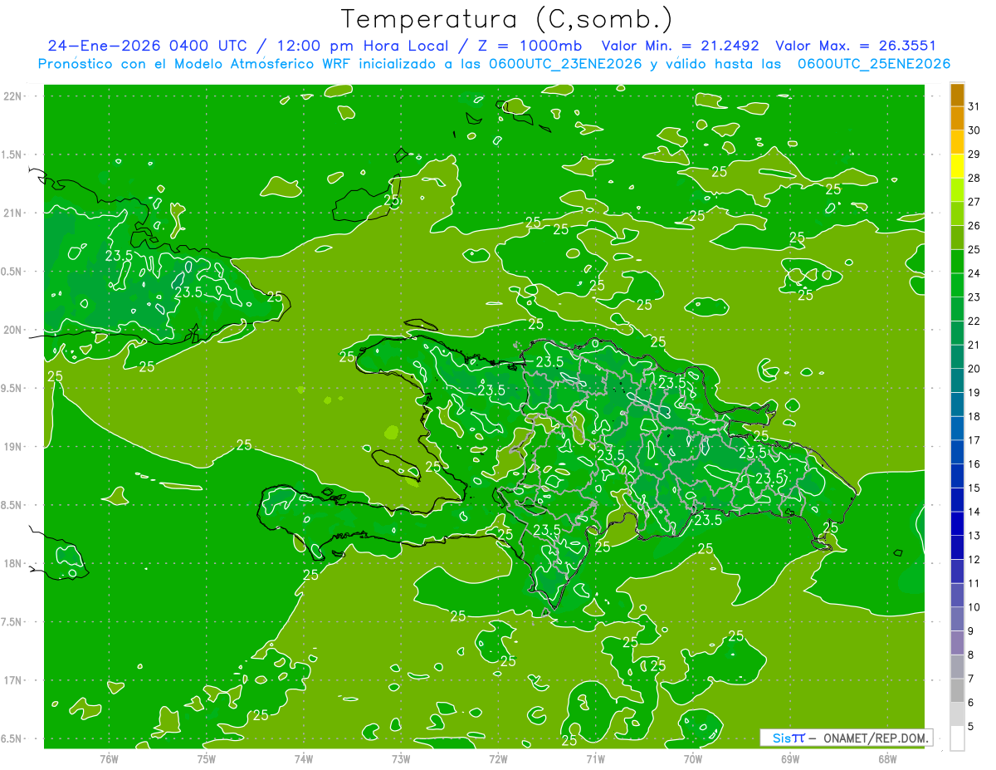Click the color scale label "24"
This screenshot has height=770, width=996.
[974, 273]
